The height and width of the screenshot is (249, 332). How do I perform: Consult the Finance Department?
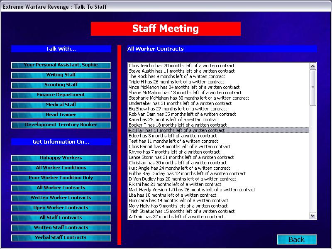tap(61, 95)
